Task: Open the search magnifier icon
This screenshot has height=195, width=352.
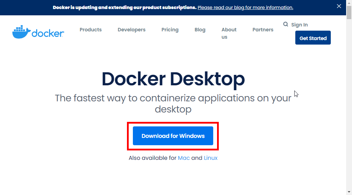Action: (x=286, y=24)
